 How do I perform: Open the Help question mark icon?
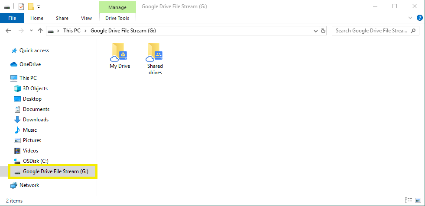419,18
